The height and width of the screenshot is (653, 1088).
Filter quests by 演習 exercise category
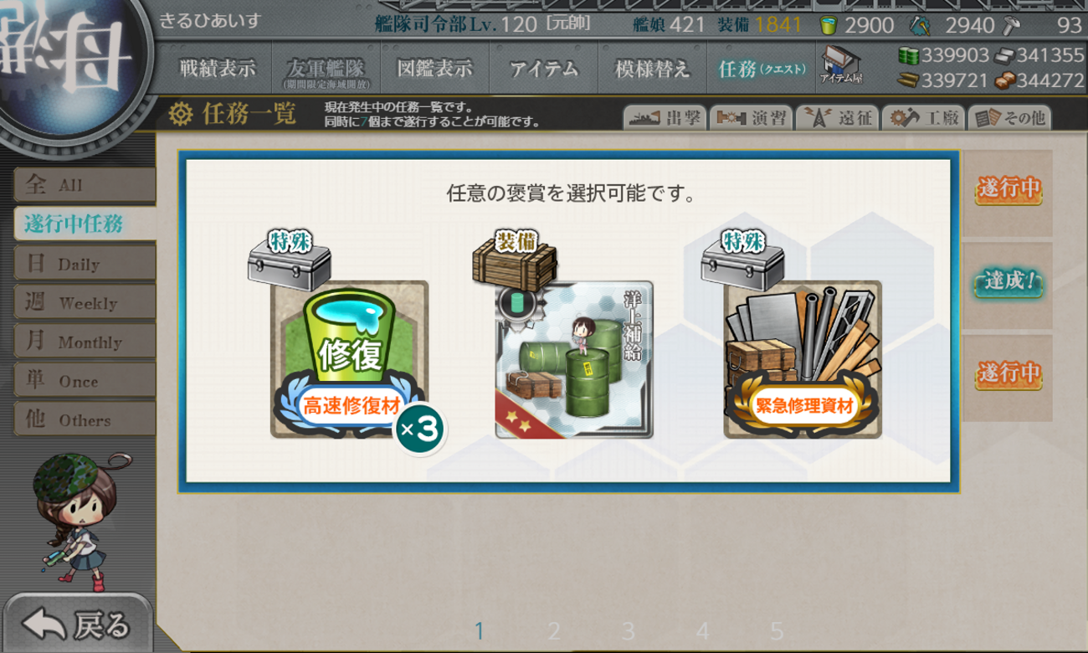click(x=752, y=118)
